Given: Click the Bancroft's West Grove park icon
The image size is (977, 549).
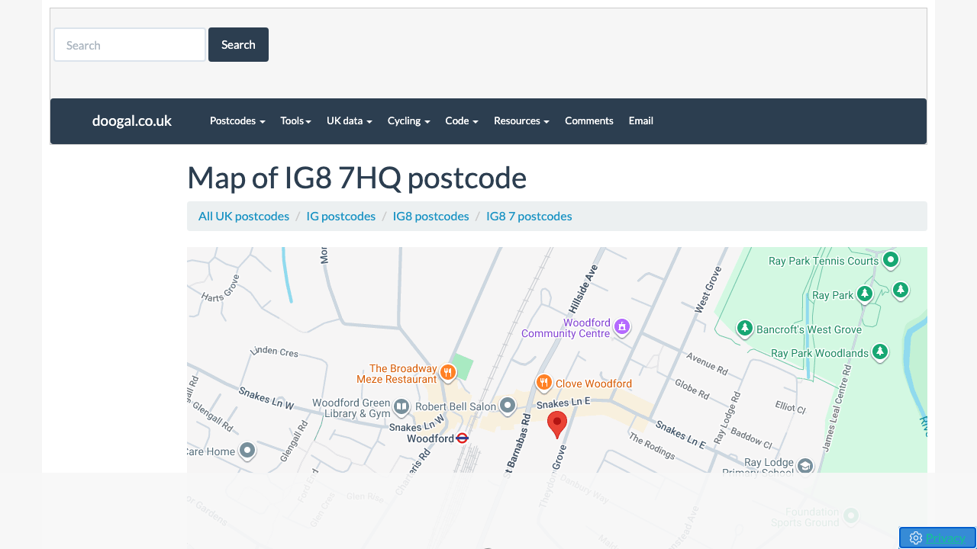Looking at the screenshot, I should click(745, 328).
